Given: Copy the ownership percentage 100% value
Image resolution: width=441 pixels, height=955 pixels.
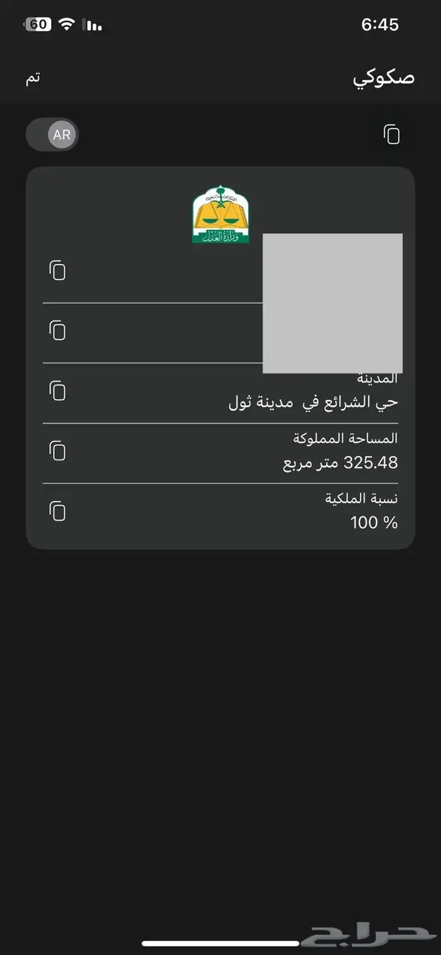Looking at the screenshot, I should click(57, 511).
